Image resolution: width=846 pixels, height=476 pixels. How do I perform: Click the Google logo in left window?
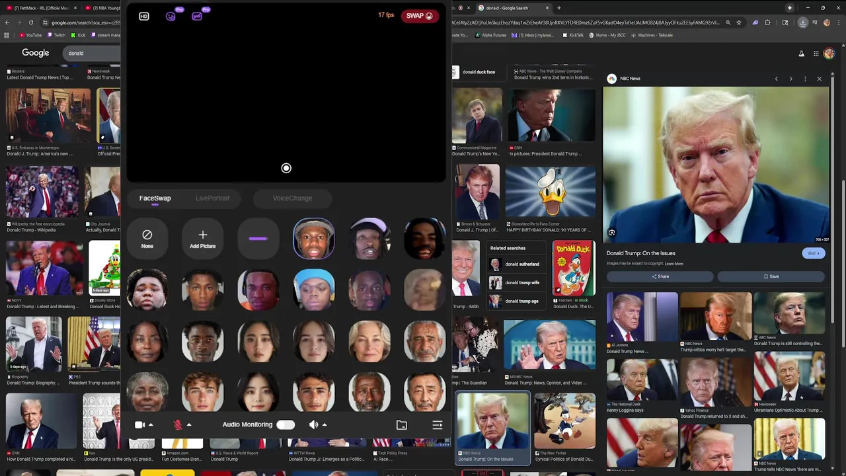(x=36, y=53)
